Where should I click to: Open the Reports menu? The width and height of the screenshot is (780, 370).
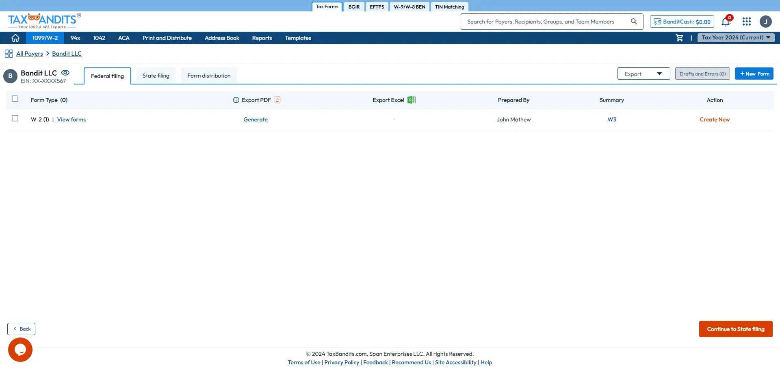coord(262,38)
